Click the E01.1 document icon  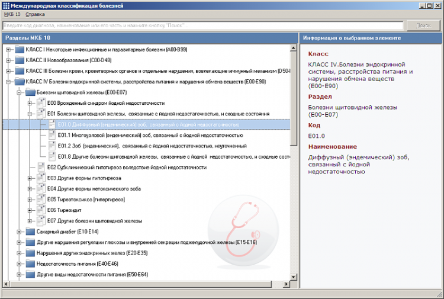(52, 135)
